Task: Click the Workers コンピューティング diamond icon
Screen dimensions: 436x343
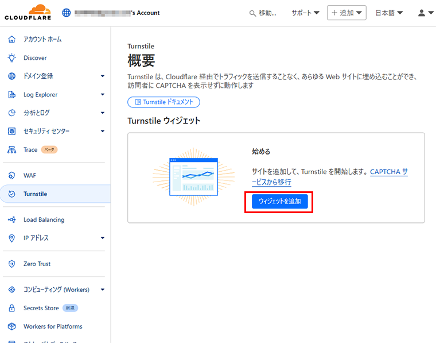Action: click(11, 290)
